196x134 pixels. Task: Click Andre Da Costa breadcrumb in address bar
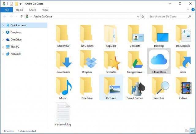tap(43, 17)
